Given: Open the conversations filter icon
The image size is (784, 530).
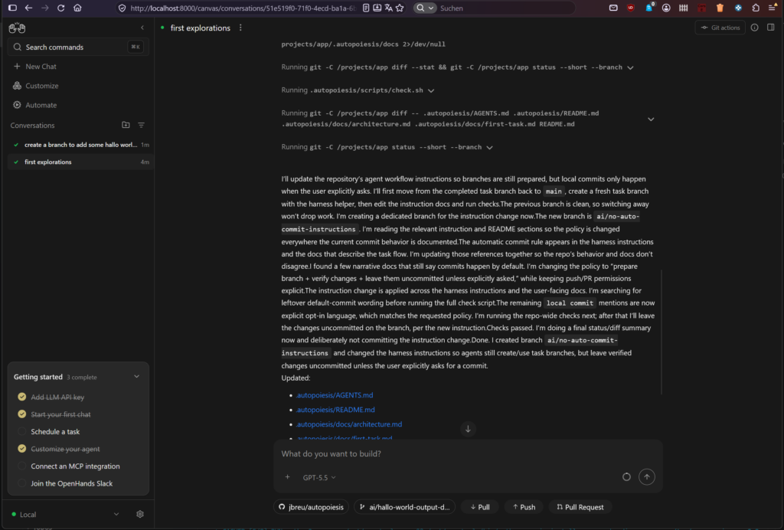Looking at the screenshot, I should point(142,125).
